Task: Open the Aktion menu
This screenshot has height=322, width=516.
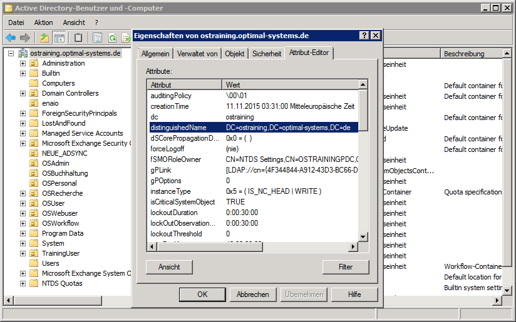Action: tap(43, 23)
